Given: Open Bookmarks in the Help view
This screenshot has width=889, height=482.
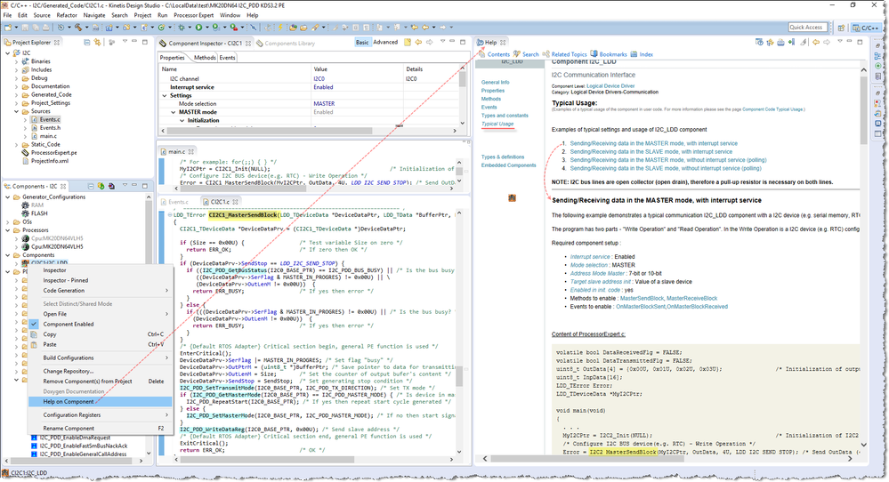Looking at the screenshot, I should pyautogui.click(x=612, y=54).
